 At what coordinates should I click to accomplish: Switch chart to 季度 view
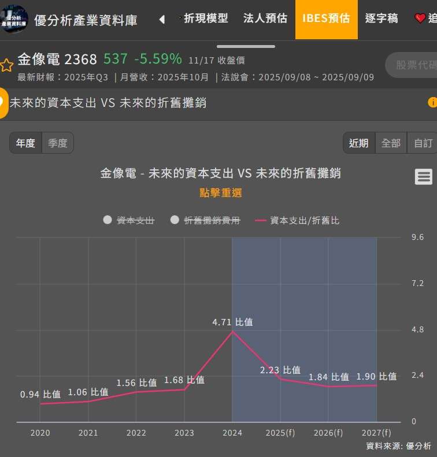(x=58, y=143)
